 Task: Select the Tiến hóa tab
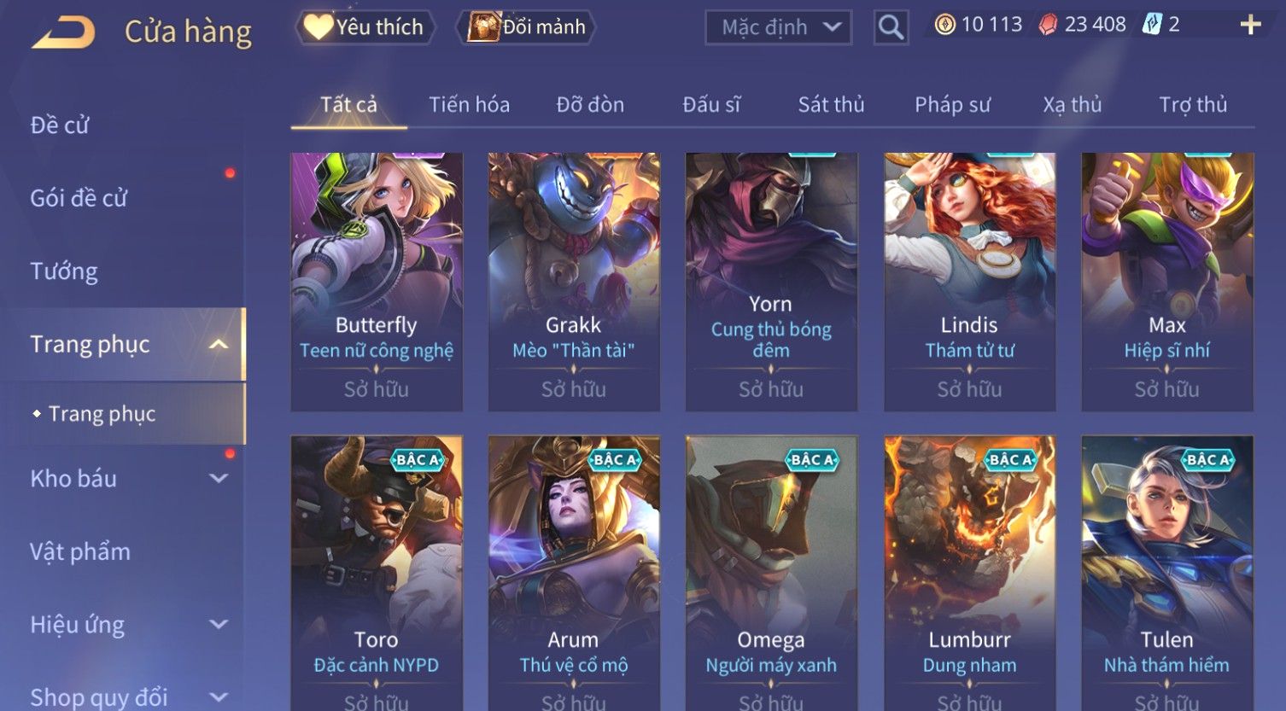469,105
